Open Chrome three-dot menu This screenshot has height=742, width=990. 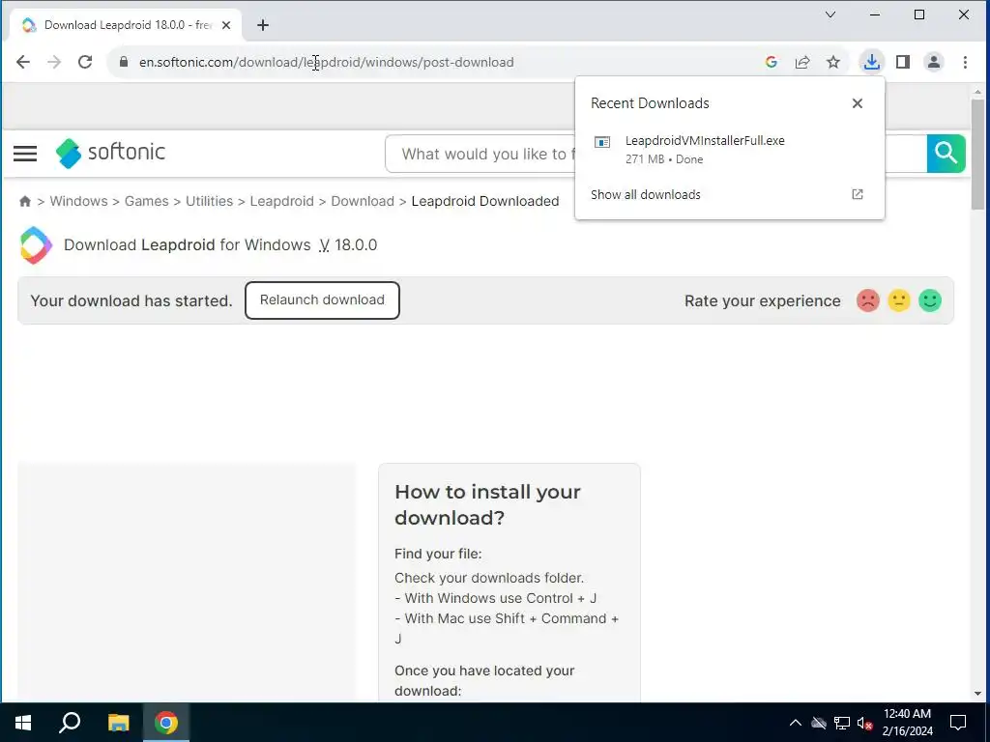tap(965, 62)
